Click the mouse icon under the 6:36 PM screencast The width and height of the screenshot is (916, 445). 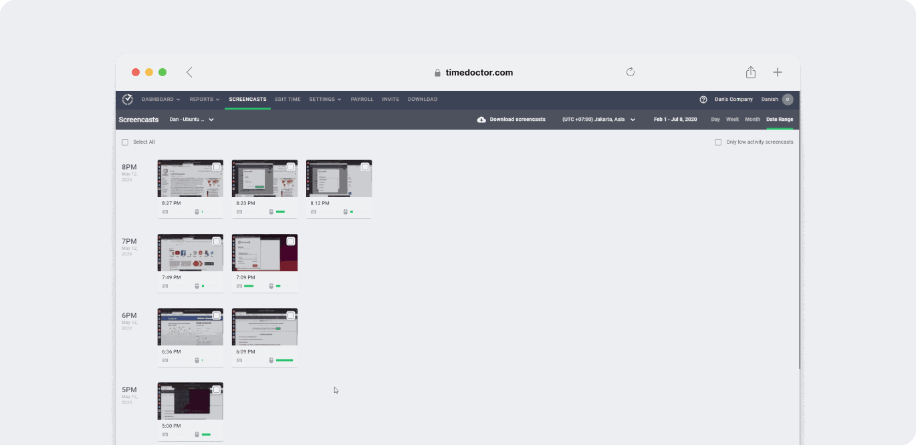[x=197, y=359]
